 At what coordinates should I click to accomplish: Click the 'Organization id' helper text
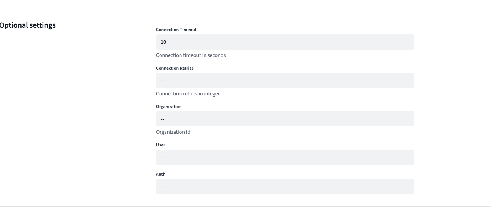click(x=173, y=132)
